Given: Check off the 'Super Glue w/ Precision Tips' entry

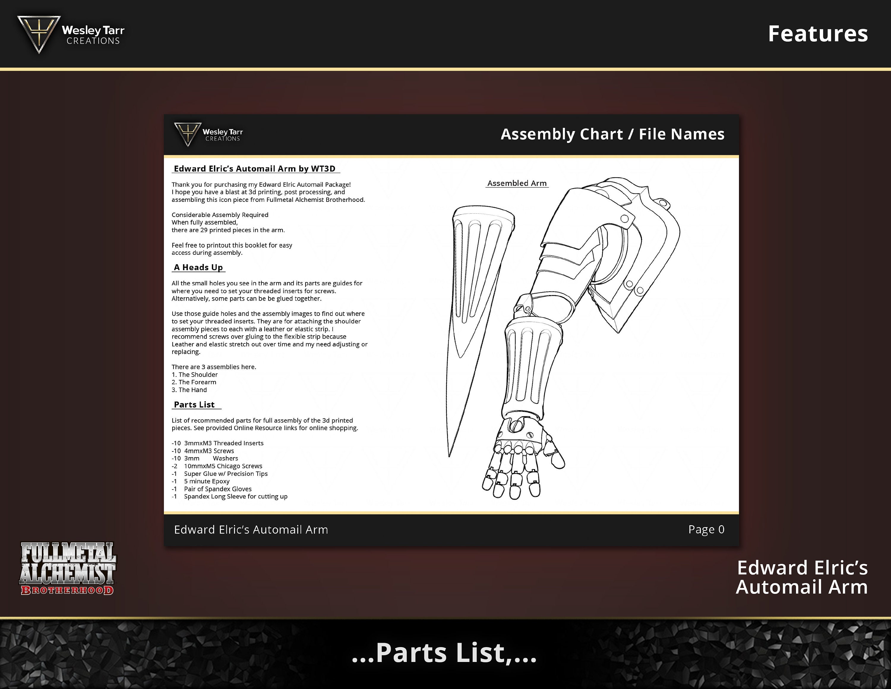Looking at the screenshot, I should tap(220, 474).
